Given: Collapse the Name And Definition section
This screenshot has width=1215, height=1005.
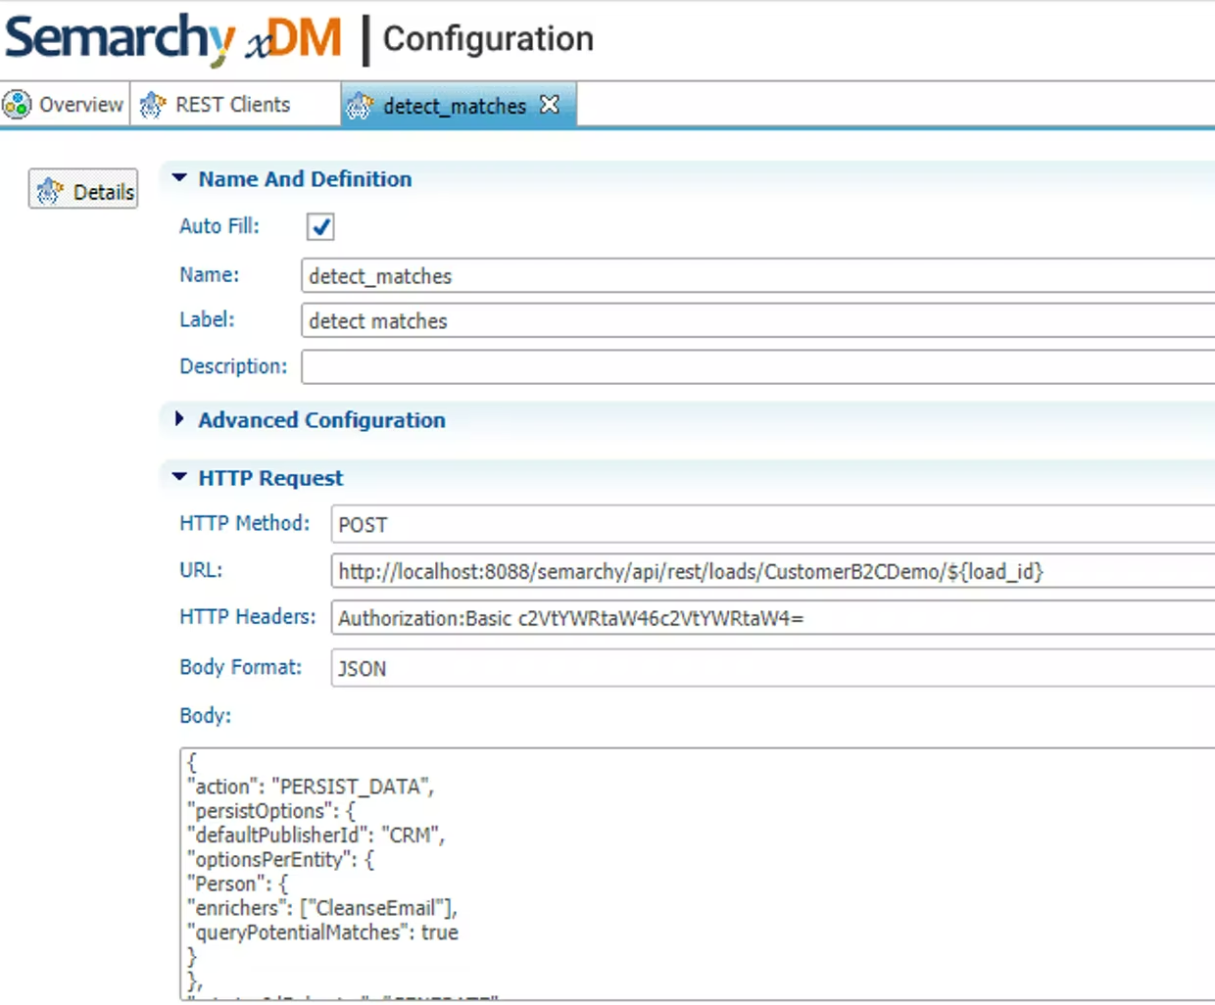Looking at the screenshot, I should point(178,178).
